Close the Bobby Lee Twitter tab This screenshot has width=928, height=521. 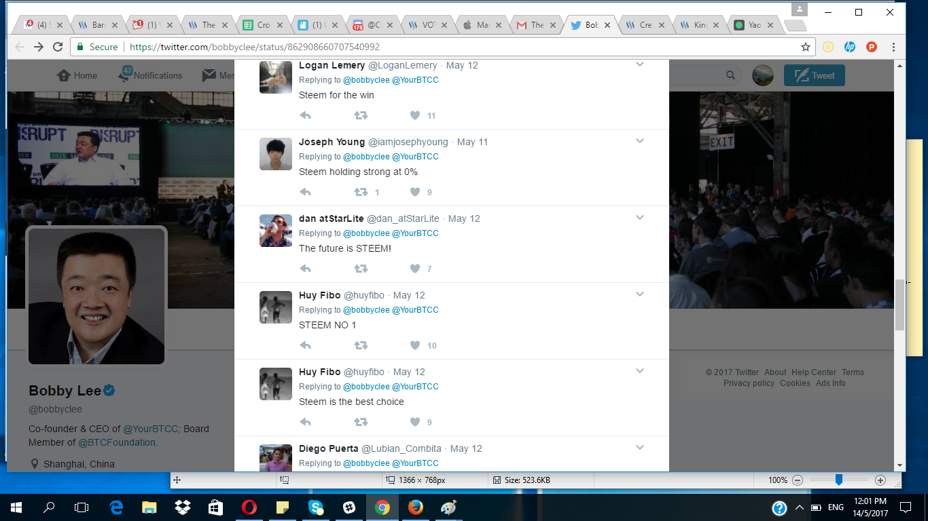[x=607, y=25]
